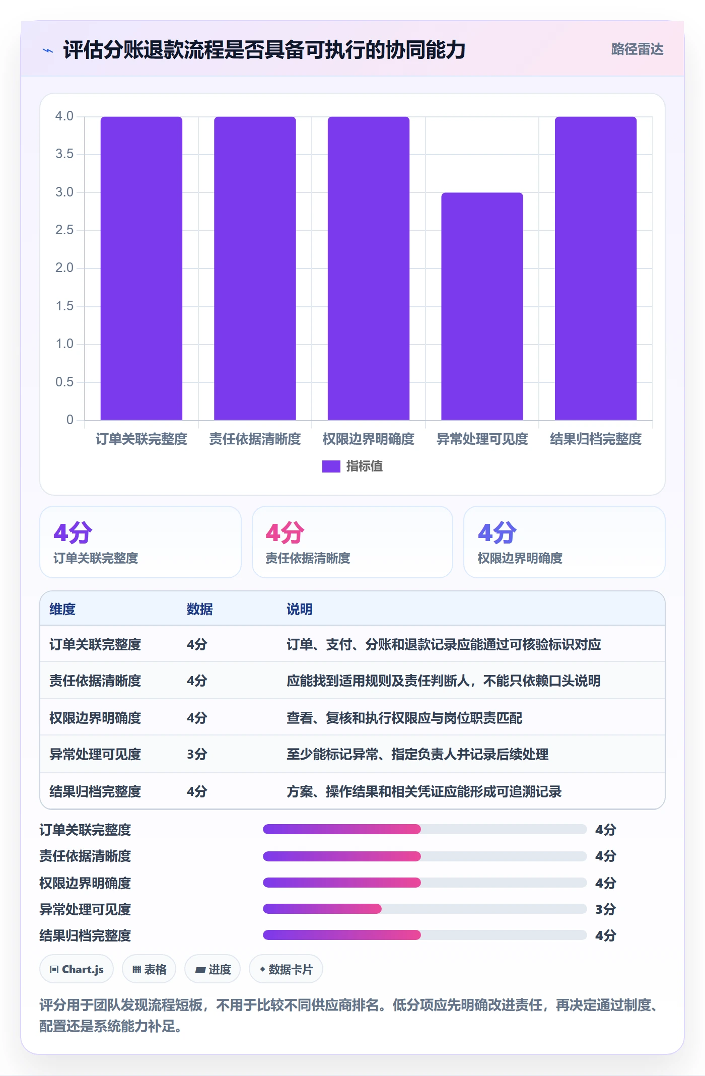
Task: Click the Chart.js tag icon
Action: [x=54, y=970]
